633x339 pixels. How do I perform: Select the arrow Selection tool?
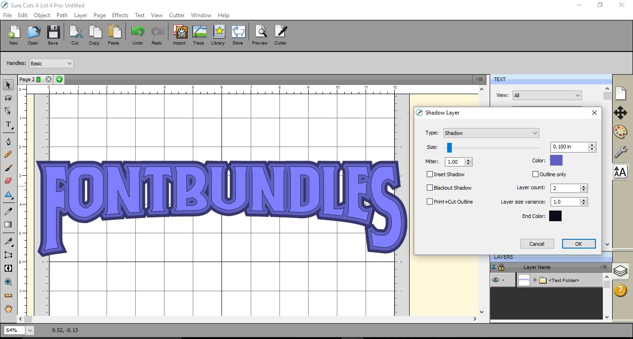click(x=8, y=85)
